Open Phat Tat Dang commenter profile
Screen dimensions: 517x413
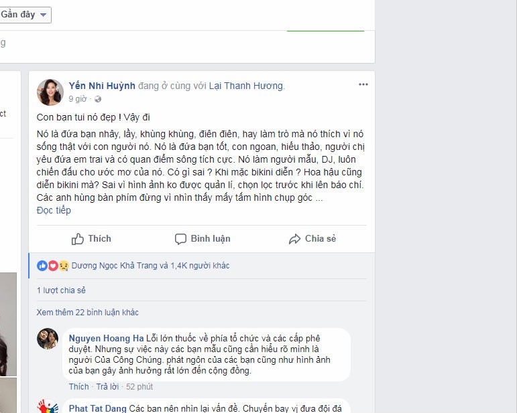click(98, 408)
